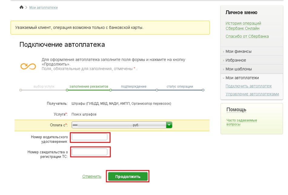Open 'Спасибо от Сбербанка' link

click(x=247, y=36)
